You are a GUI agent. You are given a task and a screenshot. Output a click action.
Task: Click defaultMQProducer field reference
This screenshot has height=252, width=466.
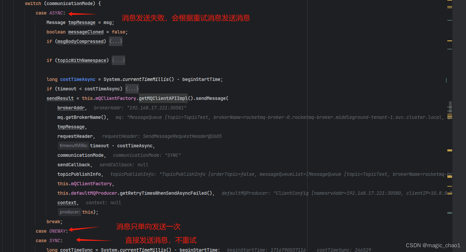pyautogui.click(x=94, y=193)
